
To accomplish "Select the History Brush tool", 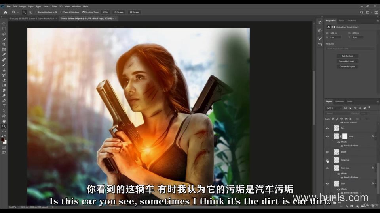I will (4, 75).
